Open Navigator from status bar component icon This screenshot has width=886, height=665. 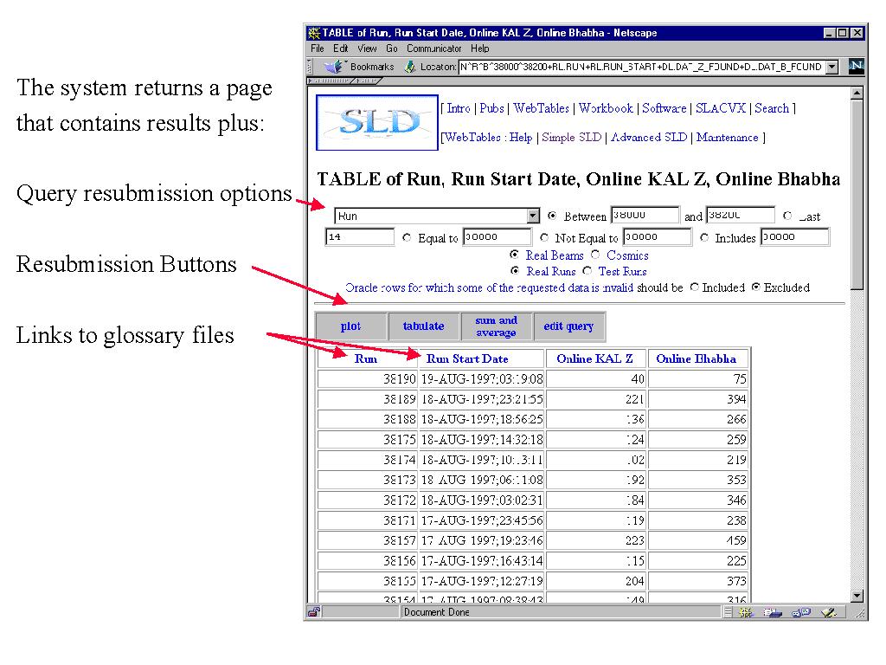click(744, 612)
